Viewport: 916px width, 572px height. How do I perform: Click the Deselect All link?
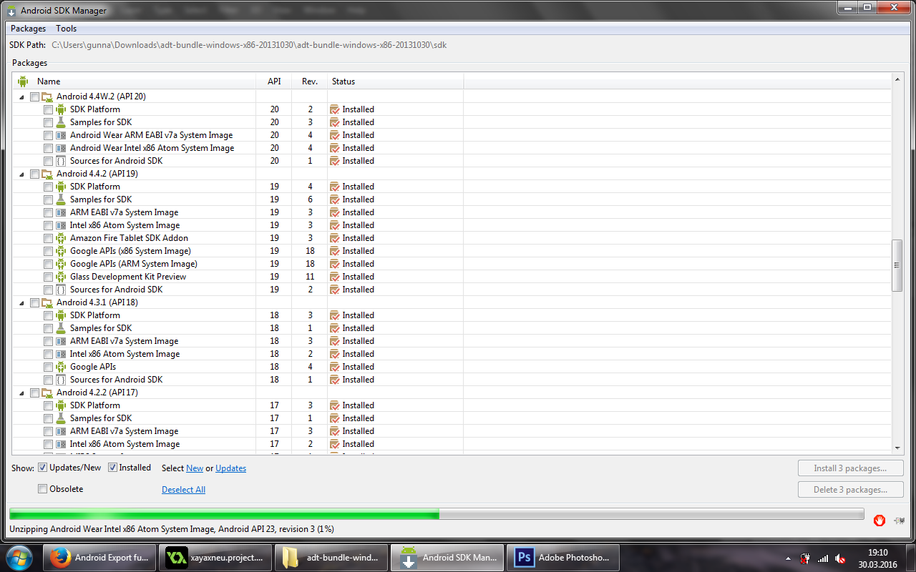click(183, 490)
